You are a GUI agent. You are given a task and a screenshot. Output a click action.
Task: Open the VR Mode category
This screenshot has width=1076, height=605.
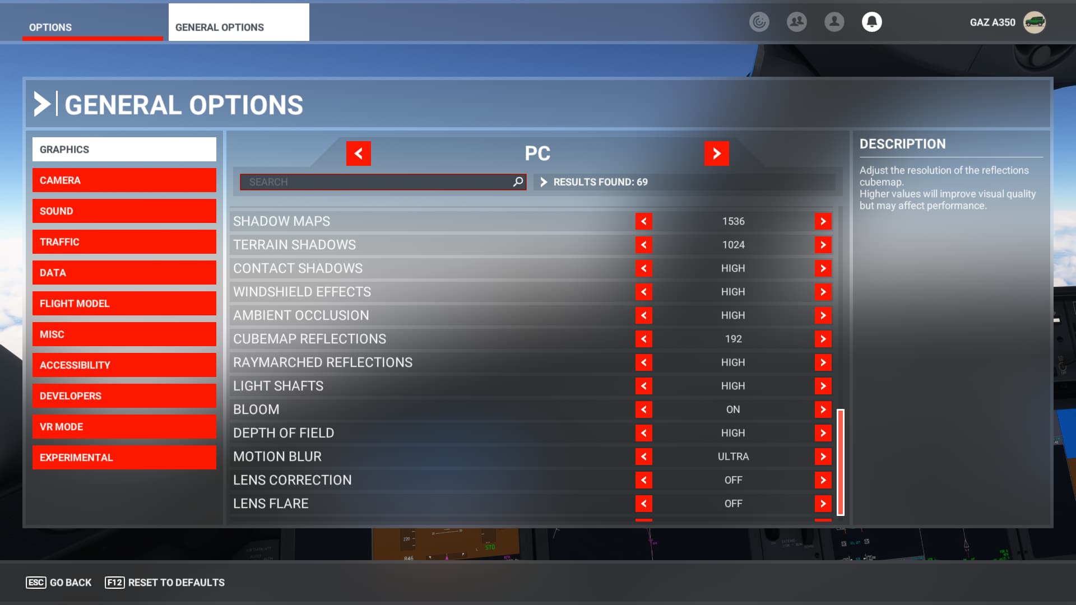point(124,427)
